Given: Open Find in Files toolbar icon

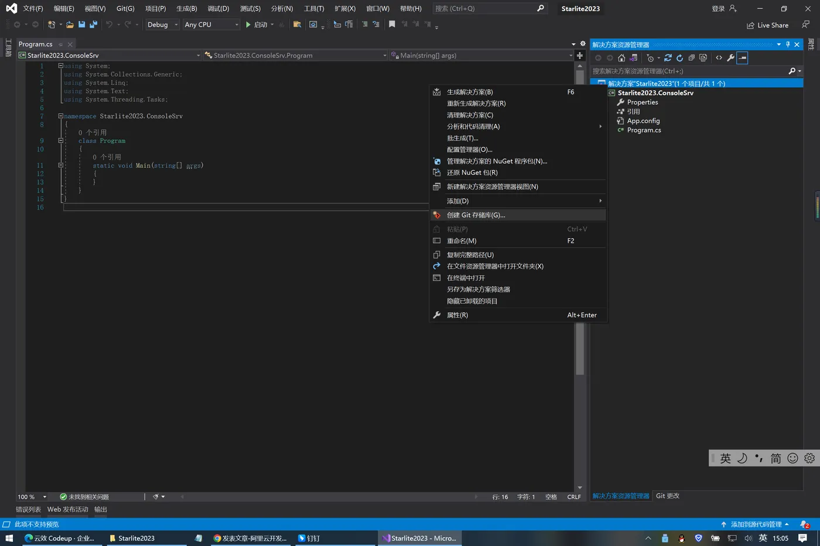Looking at the screenshot, I should coord(297,25).
